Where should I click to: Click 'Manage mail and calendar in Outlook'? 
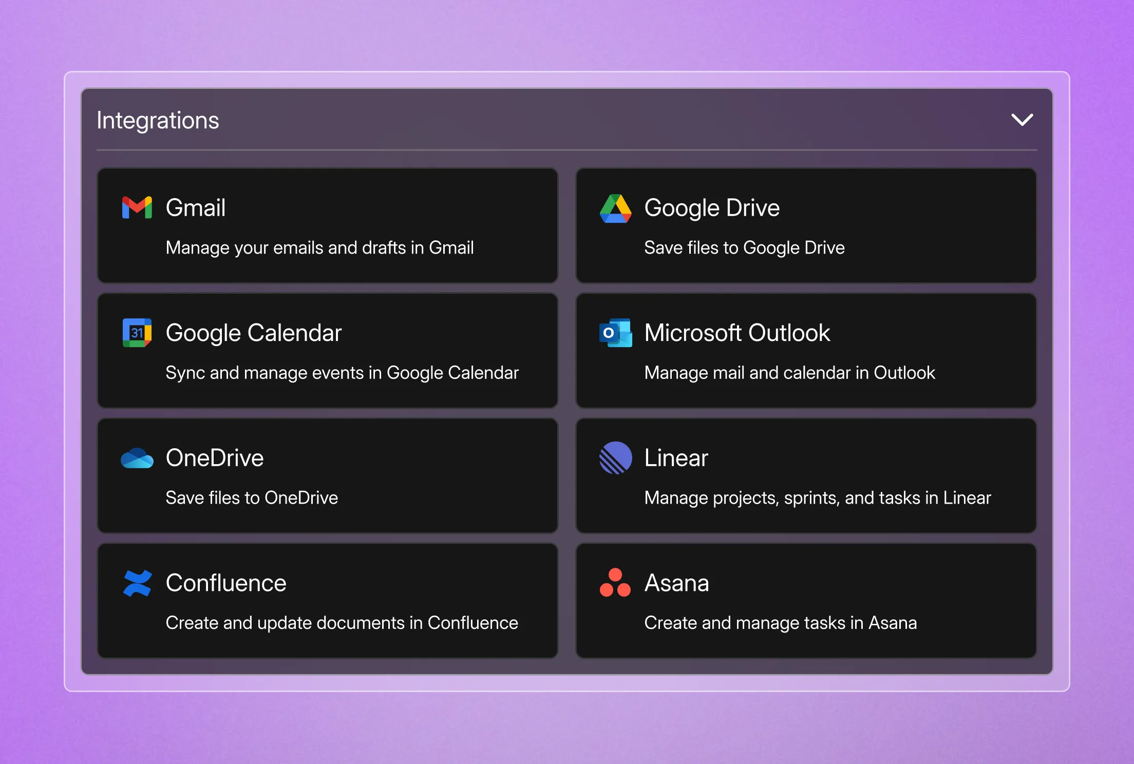pos(789,373)
